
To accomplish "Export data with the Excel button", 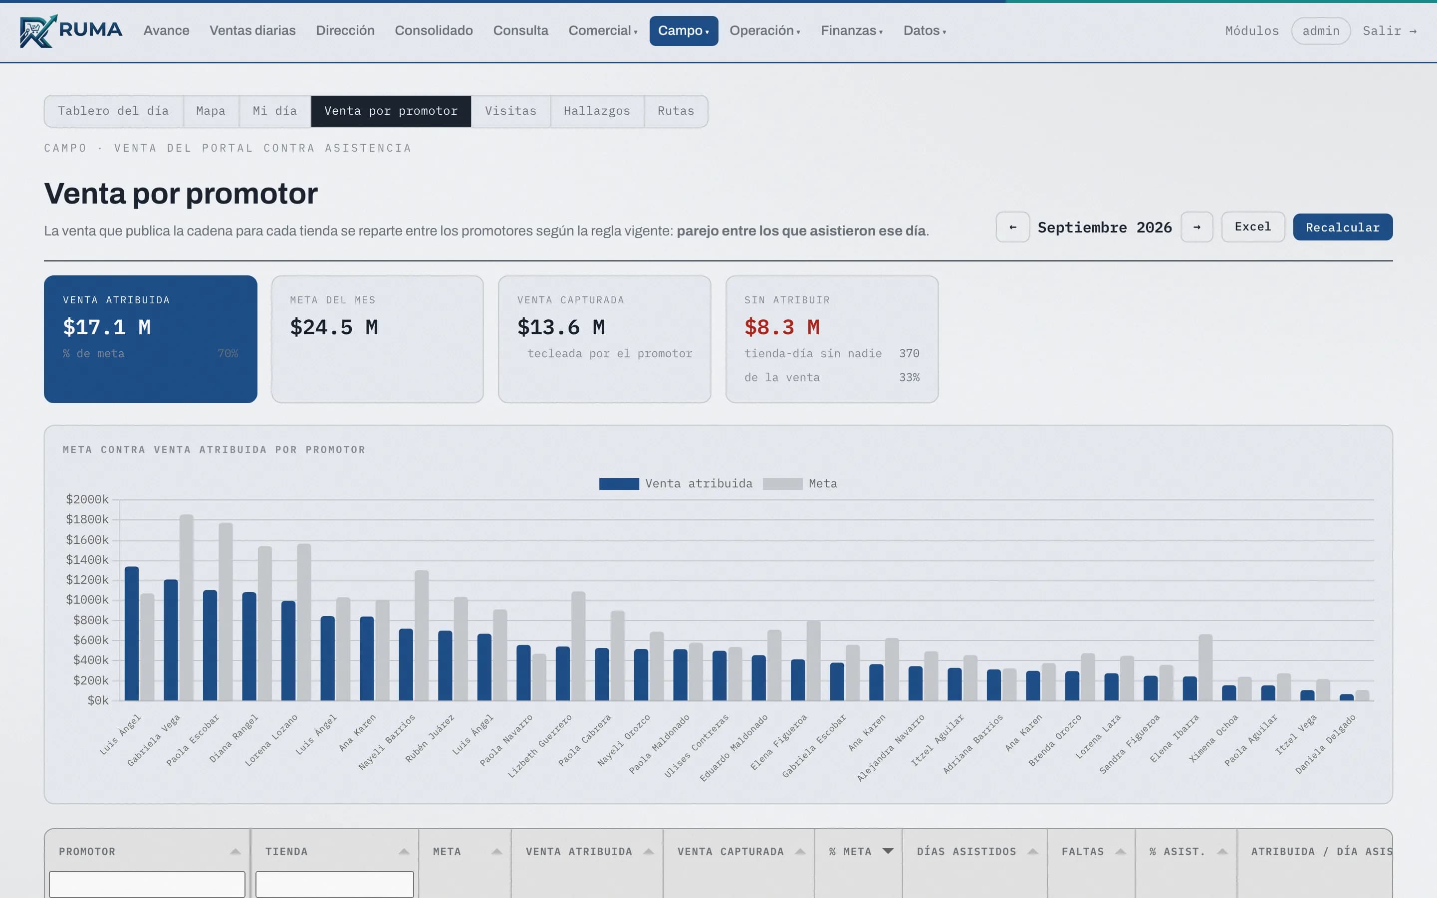I will click(x=1253, y=227).
